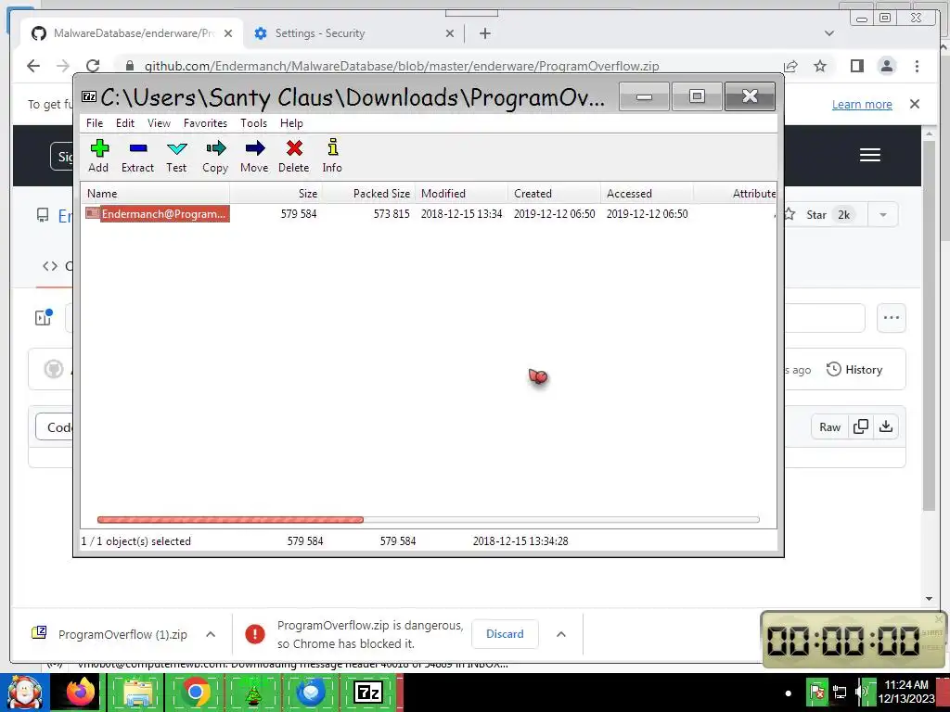Sort by the Name column header
The width and height of the screenshot is (950, 712).
155,194
